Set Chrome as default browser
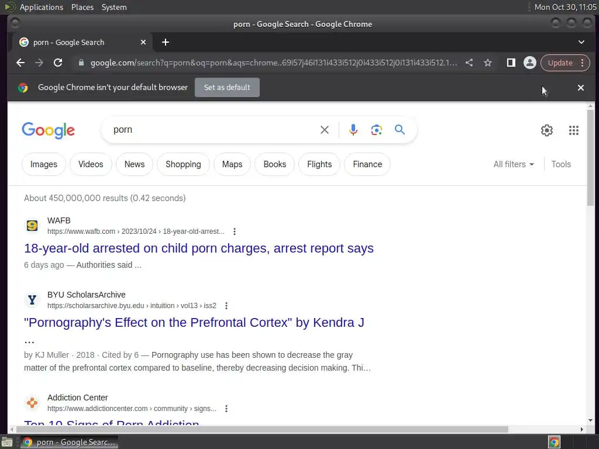This screenshot has width=599, height=449. (227, 88)
